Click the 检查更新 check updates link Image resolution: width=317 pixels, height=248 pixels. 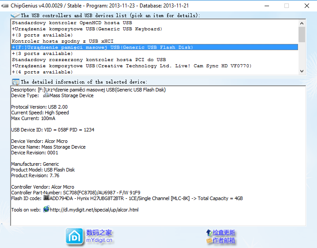[x=224, y=233]
